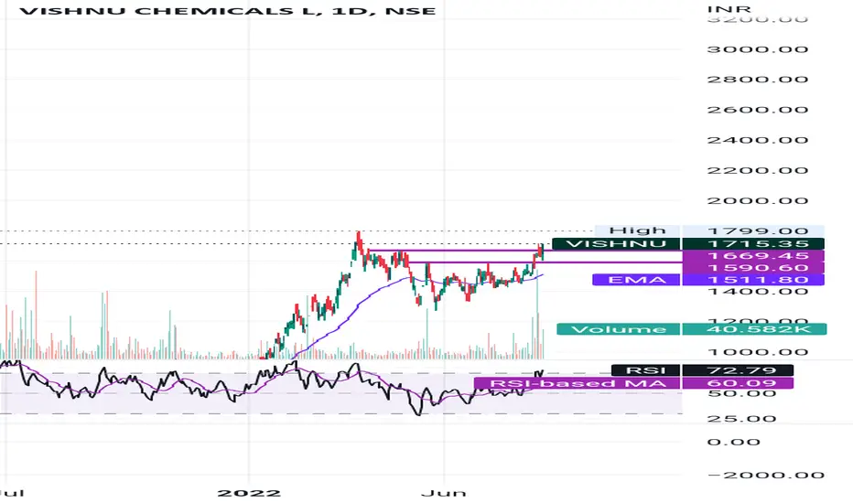Viewport: 853px width, 503px height.
Task: Click the 1400.00 price axis label
Action: (757, 292)
